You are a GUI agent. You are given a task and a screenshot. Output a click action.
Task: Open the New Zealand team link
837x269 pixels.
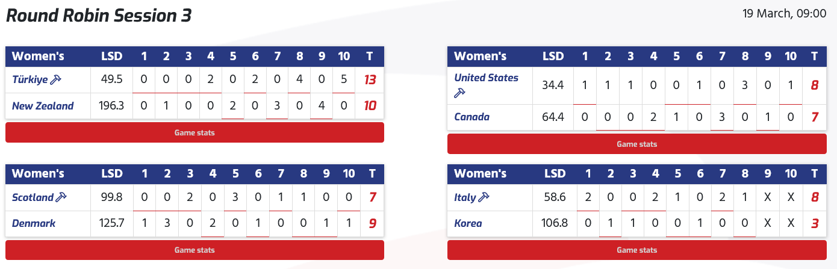click(x=43, y=106)
